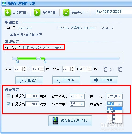Screen dimensions: 132x134
Task: Click the round playback knob on the slider
Action: [38, 58]
